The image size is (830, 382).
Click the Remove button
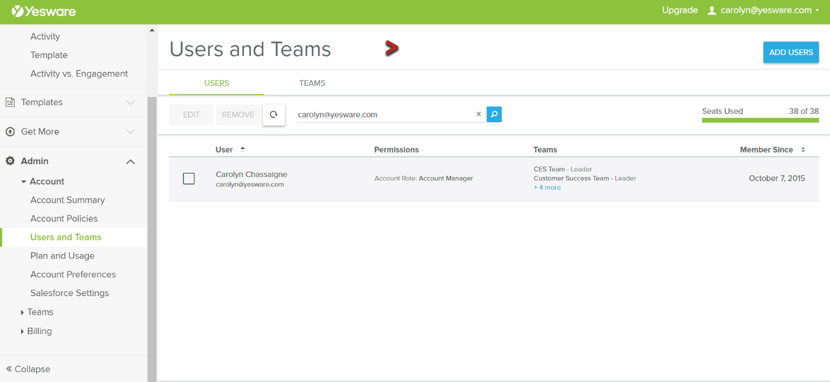pyautogui.click(x=238, y=114)
